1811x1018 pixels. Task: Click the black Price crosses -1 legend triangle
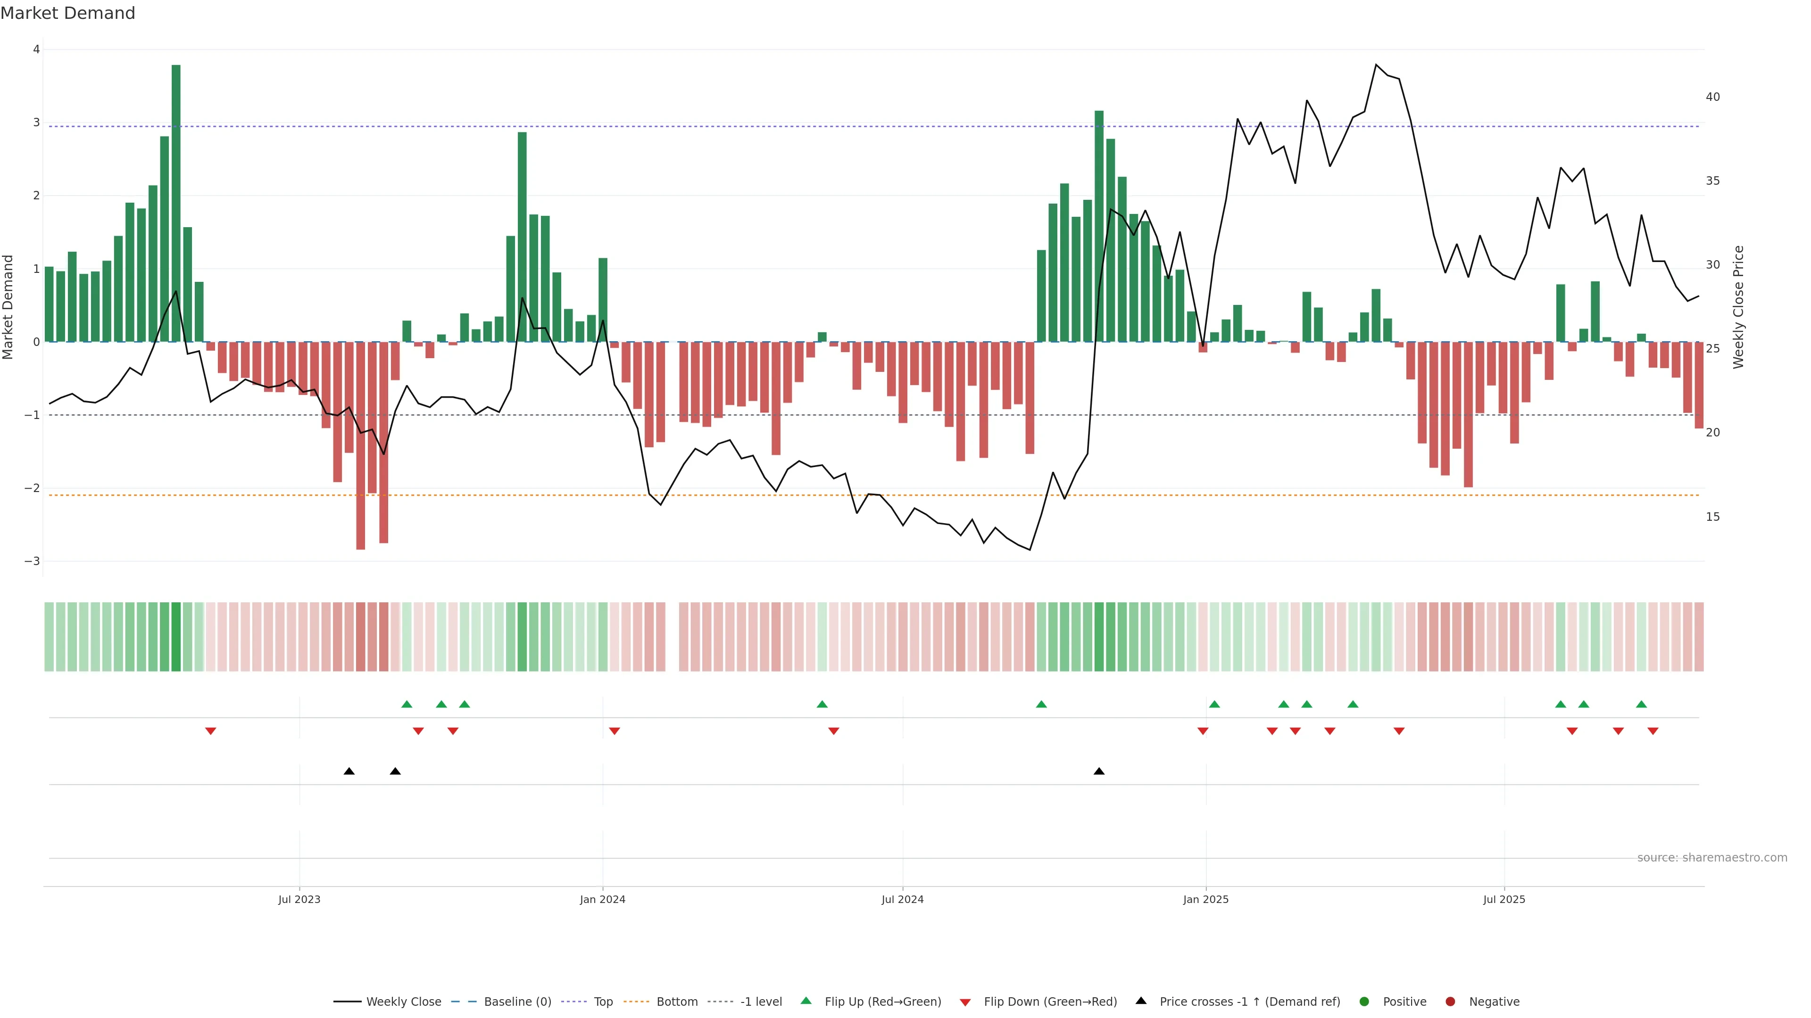pos(1141,1001)
